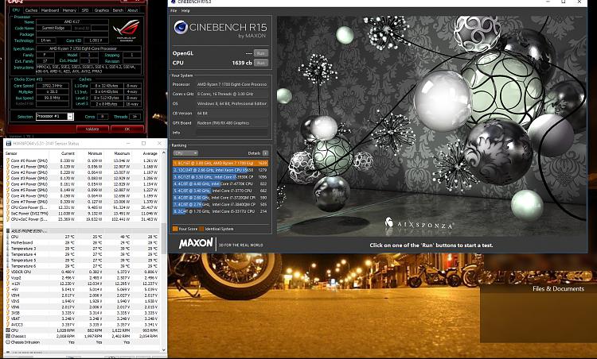The width and height of the screenshot is (597, 359).
Task: Toggle the ranking Details button
Action: (x=265, y=153)
